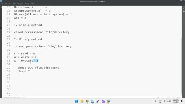The height and width of the screenshot is (104, 185).
Task: Click line number 34 in the gutter
Action: [x=9, y=75]
